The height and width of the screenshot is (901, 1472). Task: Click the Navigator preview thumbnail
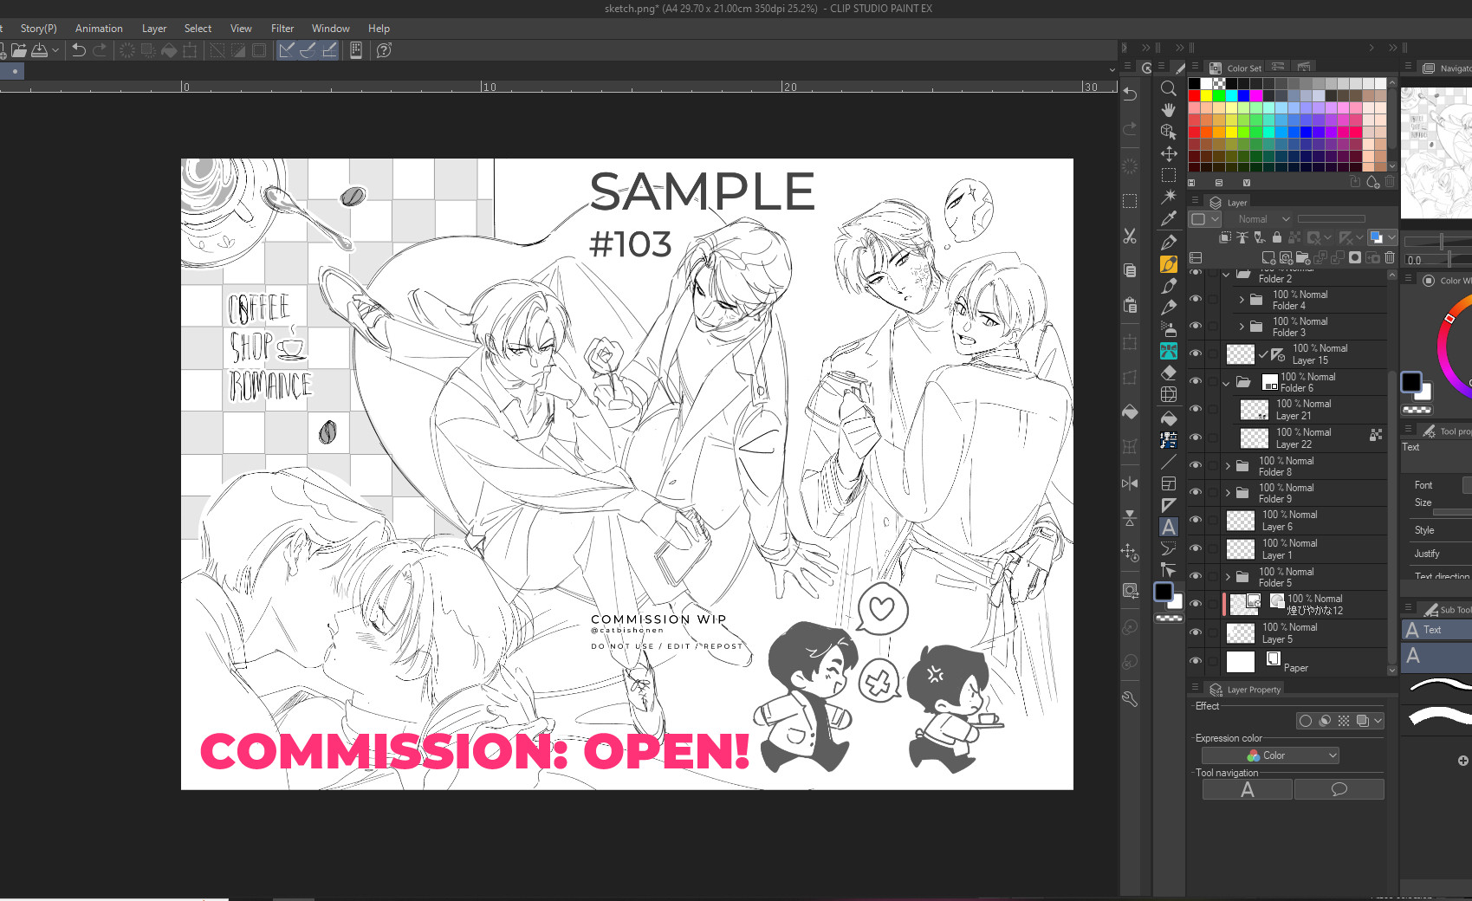point(1436,152)
